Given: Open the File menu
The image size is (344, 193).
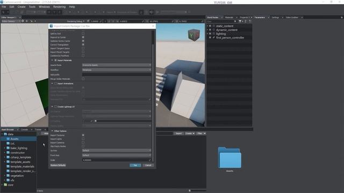Looking at the screenshot, I should click(x=4, y=7).
